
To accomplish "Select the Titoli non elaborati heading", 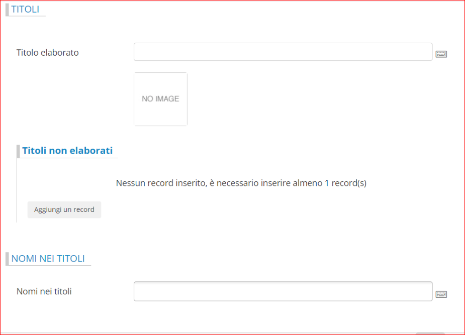I will click(x=67, y=151).
